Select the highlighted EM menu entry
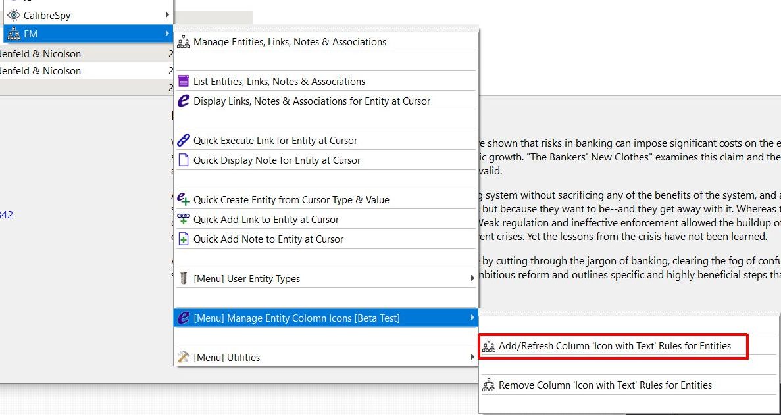 pyautogui.click(x=88, y=34)
